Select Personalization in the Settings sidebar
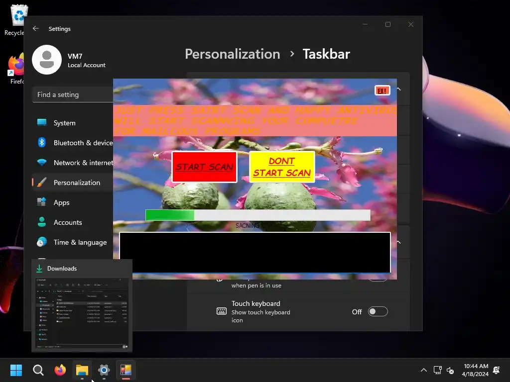This screenshot has height=382, width=510. point(73,183)
